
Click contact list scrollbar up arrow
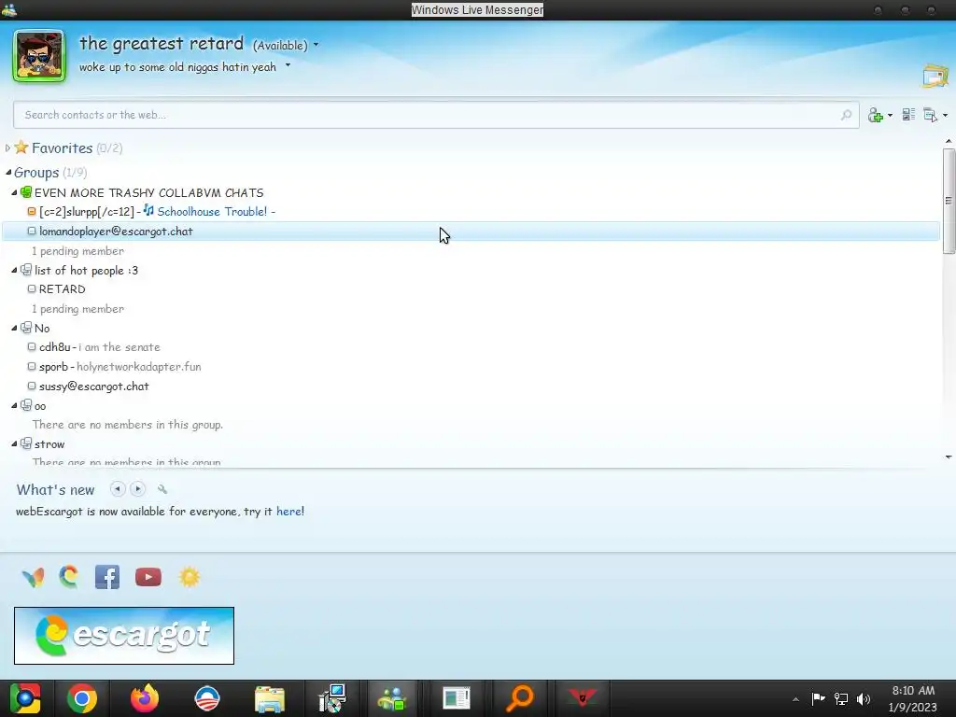point(949,142)
